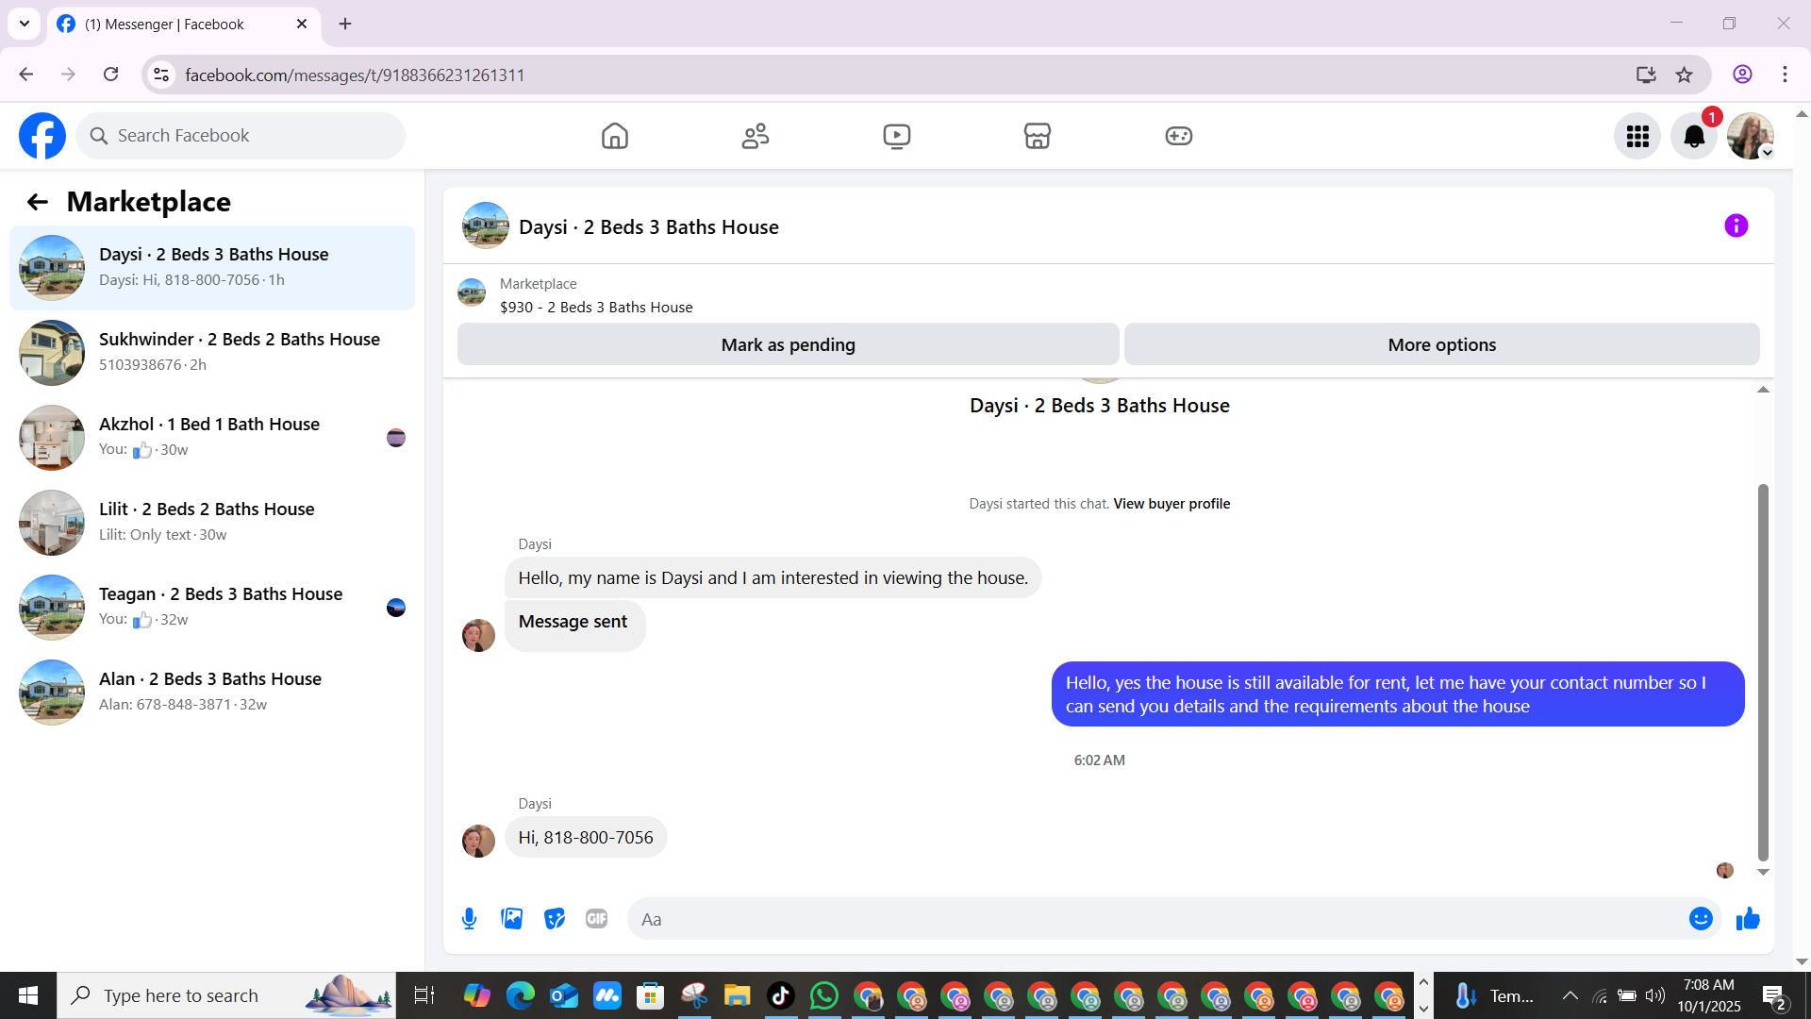Launch Microsoft Edge from taskbar
Screen dimensions: 1811x1019
coord(520,995)
